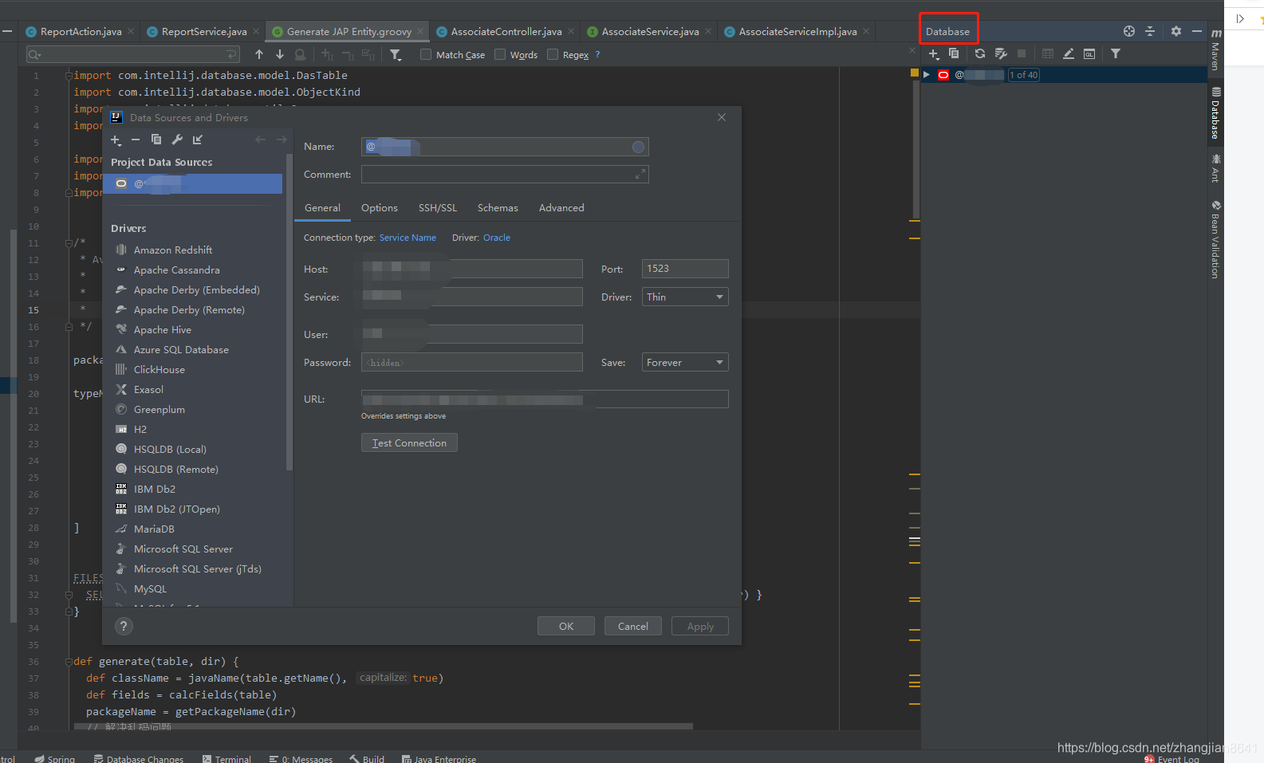Viewport: 1264px width, 763px height.
Task: Open the Database Changes tool window
Action: [139, 758]
